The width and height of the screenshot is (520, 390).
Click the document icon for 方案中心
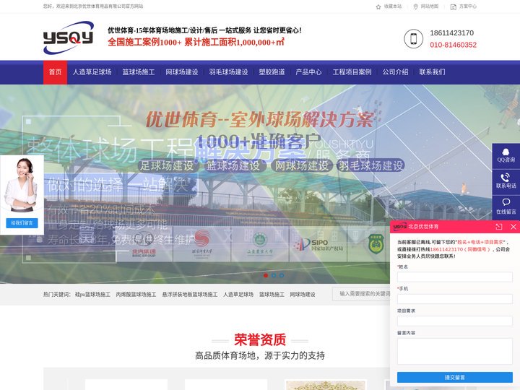click(454, 6)
